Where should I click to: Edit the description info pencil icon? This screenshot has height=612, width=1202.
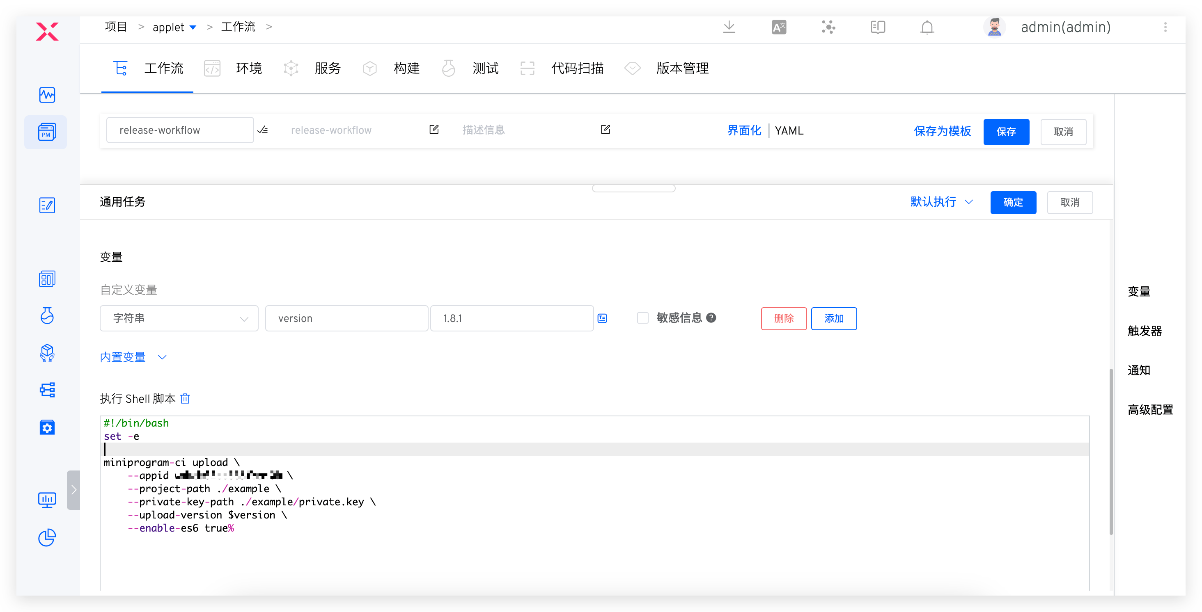tap(606, 129)
